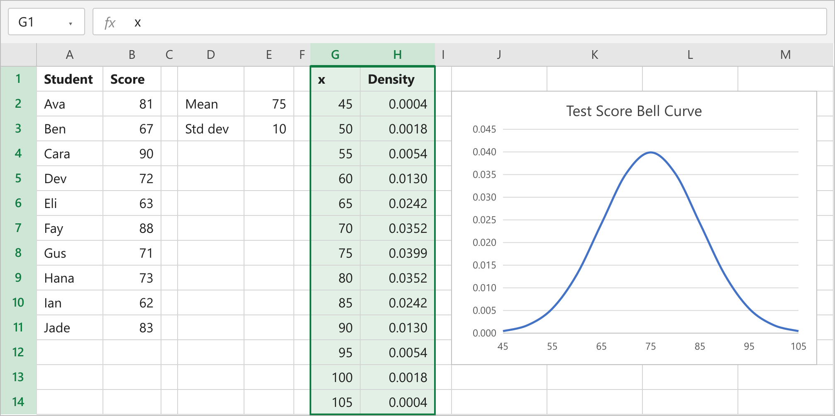Select the Std dev label cell

(x=211, y=128)
